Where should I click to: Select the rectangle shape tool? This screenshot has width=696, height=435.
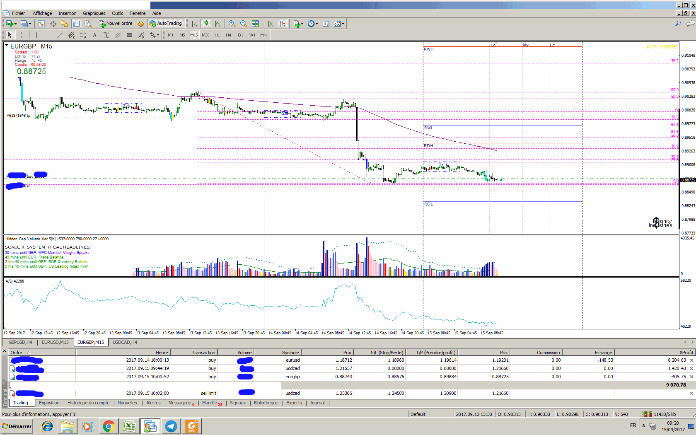[129, 35]
